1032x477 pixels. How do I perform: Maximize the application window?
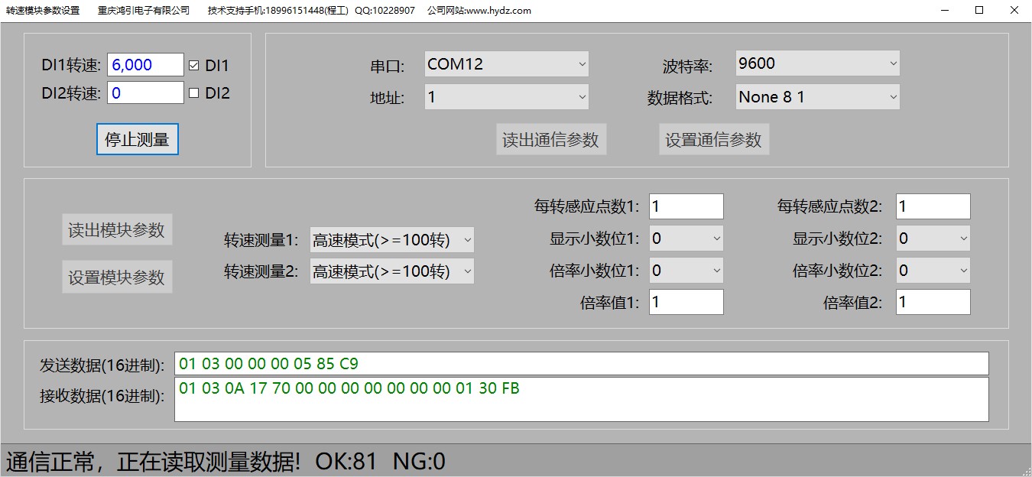[979, 11]
